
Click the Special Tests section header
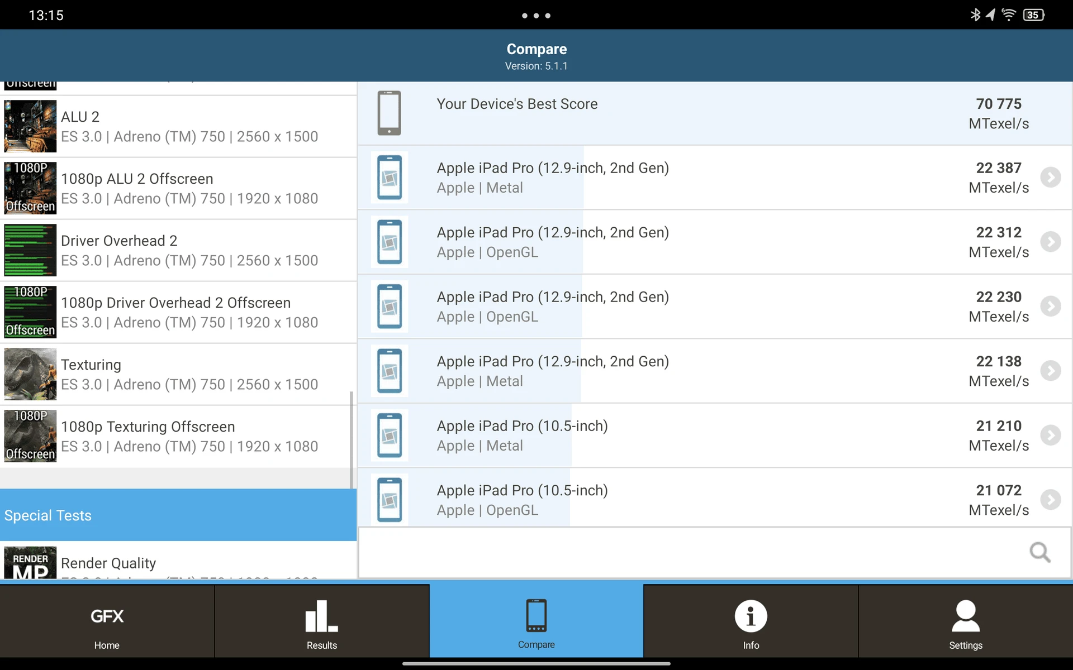pos(178,515)
